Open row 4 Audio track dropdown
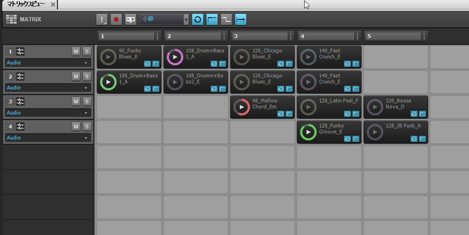The image size is (469, 235). (x=48, y=138)
